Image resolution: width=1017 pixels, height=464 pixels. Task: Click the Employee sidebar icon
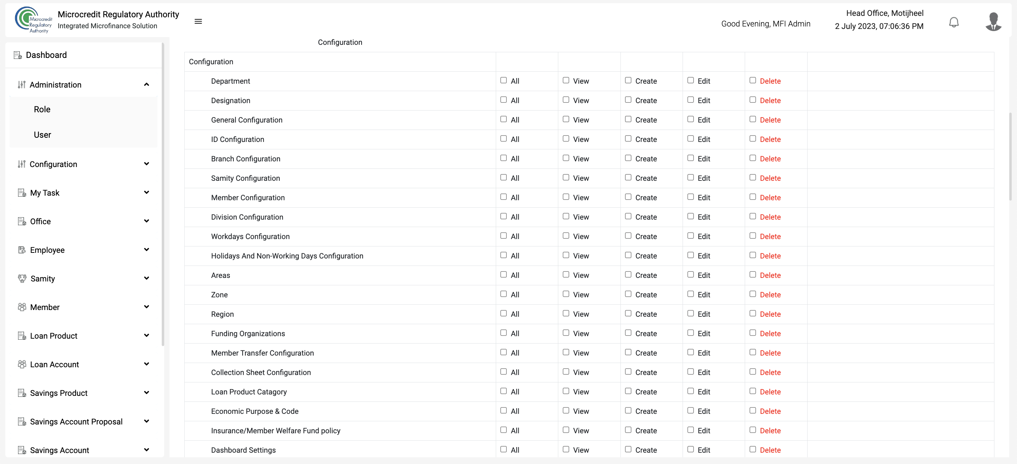pyautogui.click(x=22, y=250)
